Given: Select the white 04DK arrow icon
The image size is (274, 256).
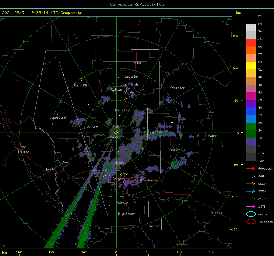Looking at the screenshot, I should click(x=251, y=176).
